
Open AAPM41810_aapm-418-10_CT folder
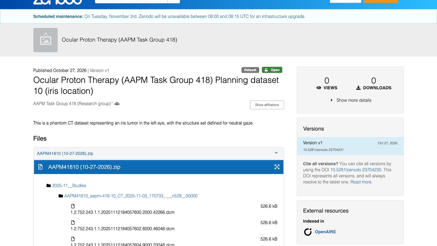coord(131,196)
